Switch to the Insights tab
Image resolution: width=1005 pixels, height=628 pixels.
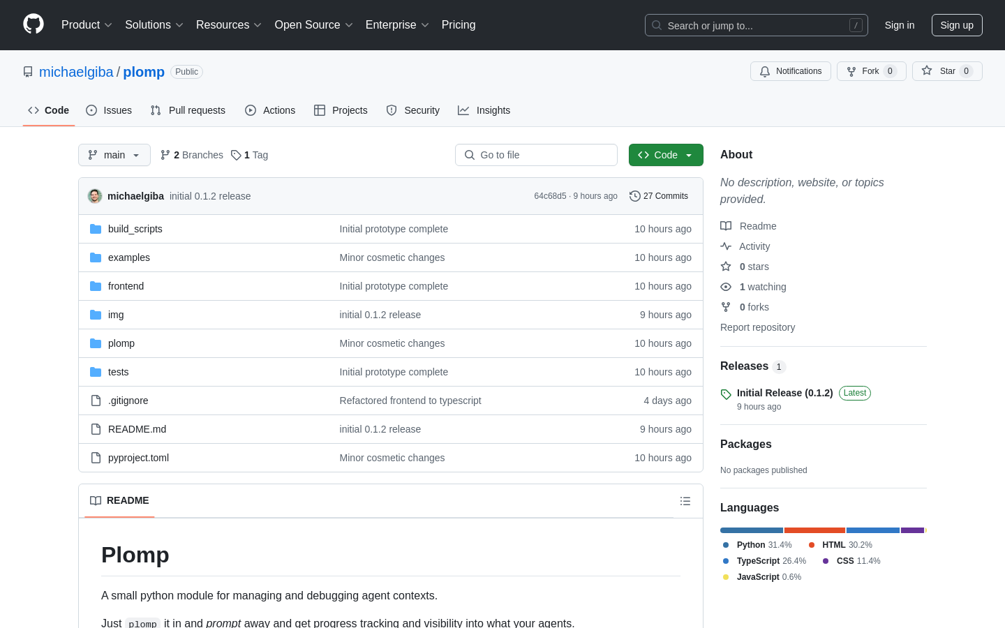point(484,110)
